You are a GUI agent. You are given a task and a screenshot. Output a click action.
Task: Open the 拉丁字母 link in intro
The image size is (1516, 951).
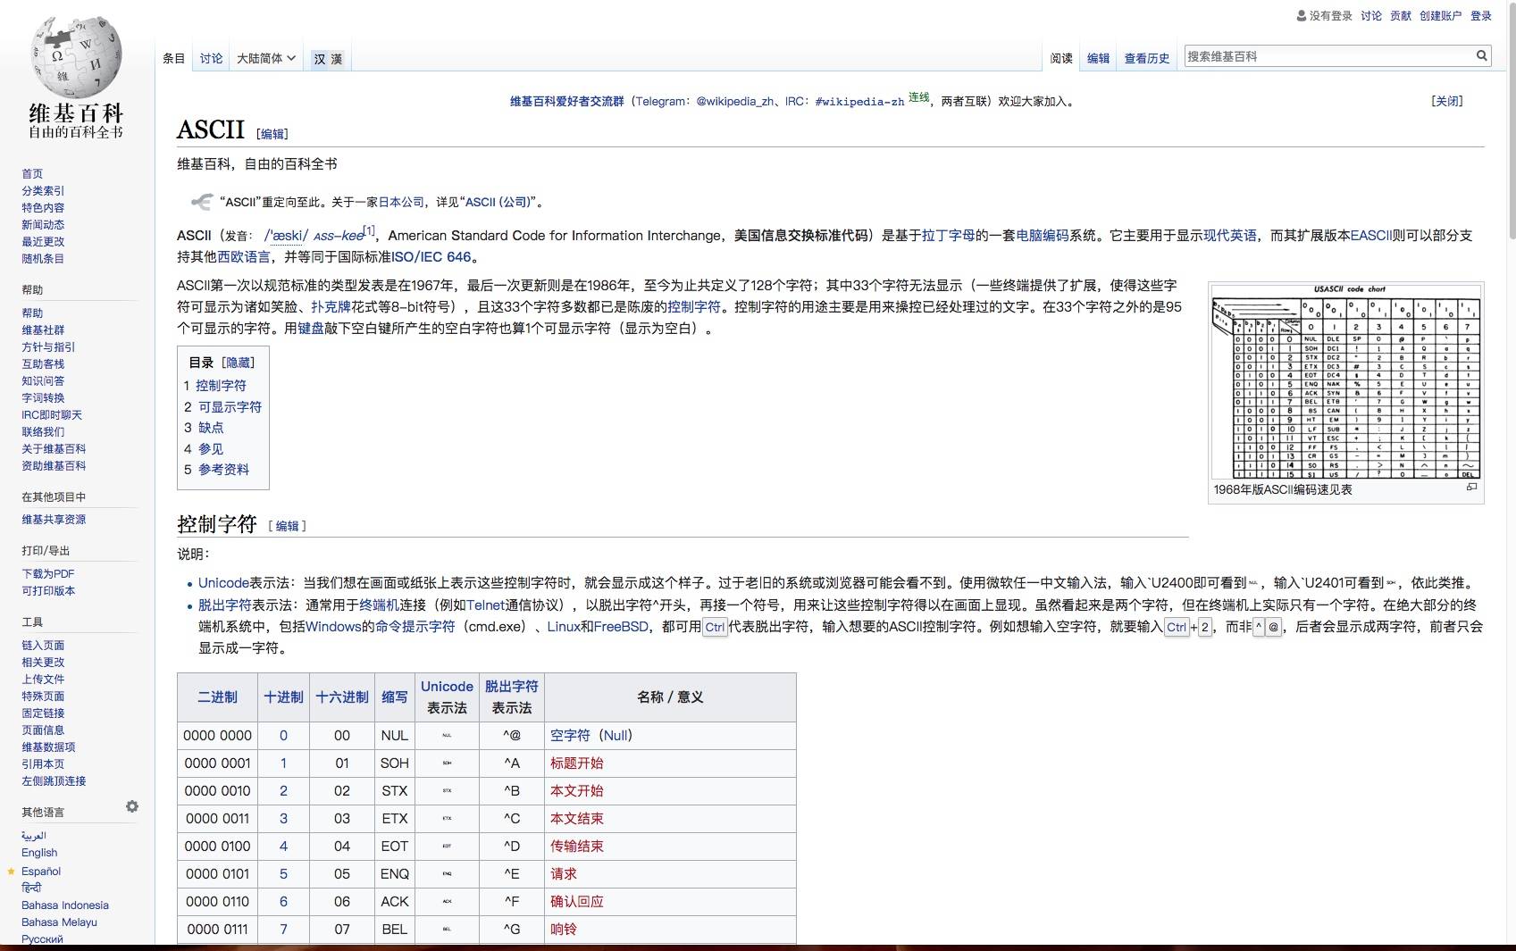[x=948, y=236]
